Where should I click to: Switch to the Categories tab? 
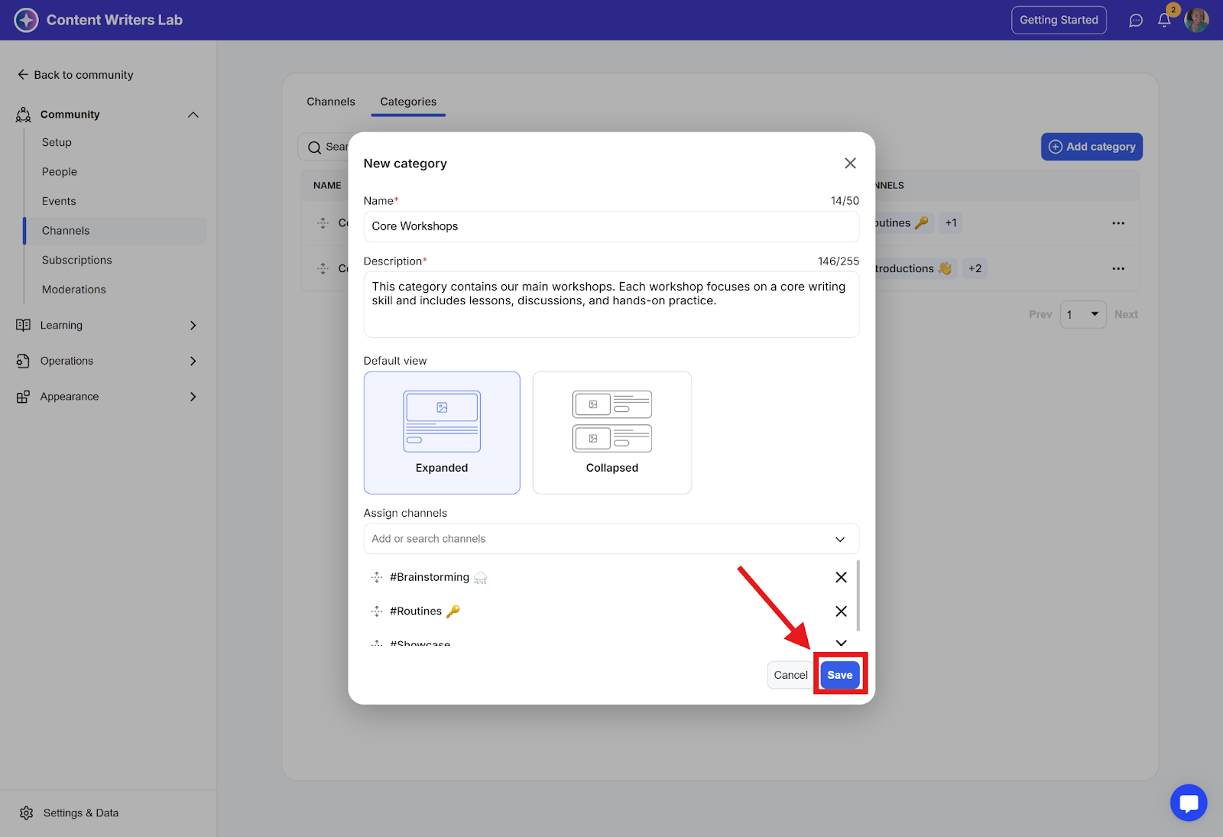pos(408,102)
